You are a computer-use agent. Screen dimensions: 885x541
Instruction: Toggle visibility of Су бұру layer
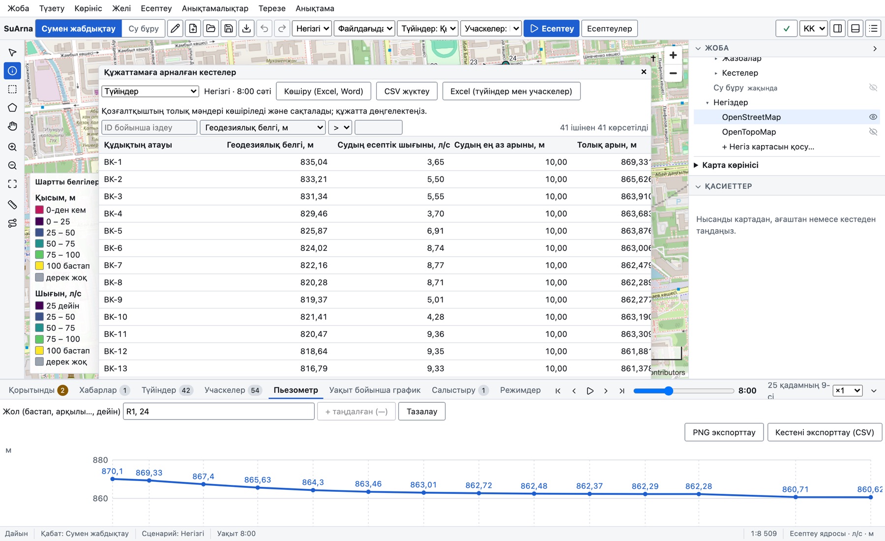[x=873, y=88]
